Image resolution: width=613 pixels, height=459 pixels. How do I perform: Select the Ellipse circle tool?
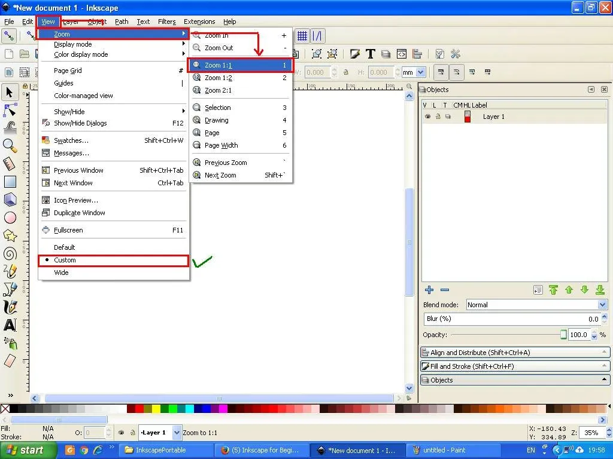click(10, 218)
